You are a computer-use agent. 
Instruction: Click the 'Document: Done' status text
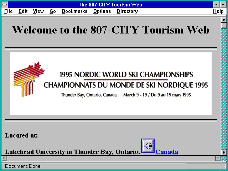[x=23, y=166]
